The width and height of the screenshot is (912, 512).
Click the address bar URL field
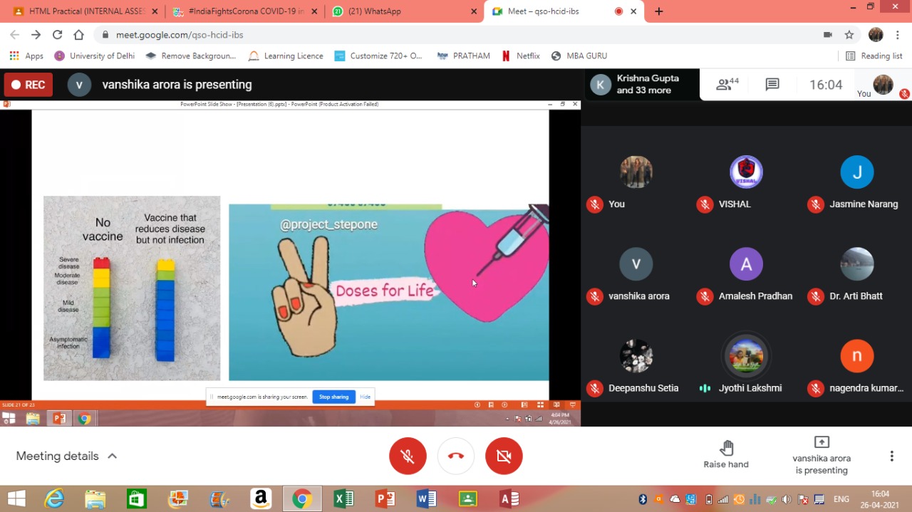click(x=456, y=35)
